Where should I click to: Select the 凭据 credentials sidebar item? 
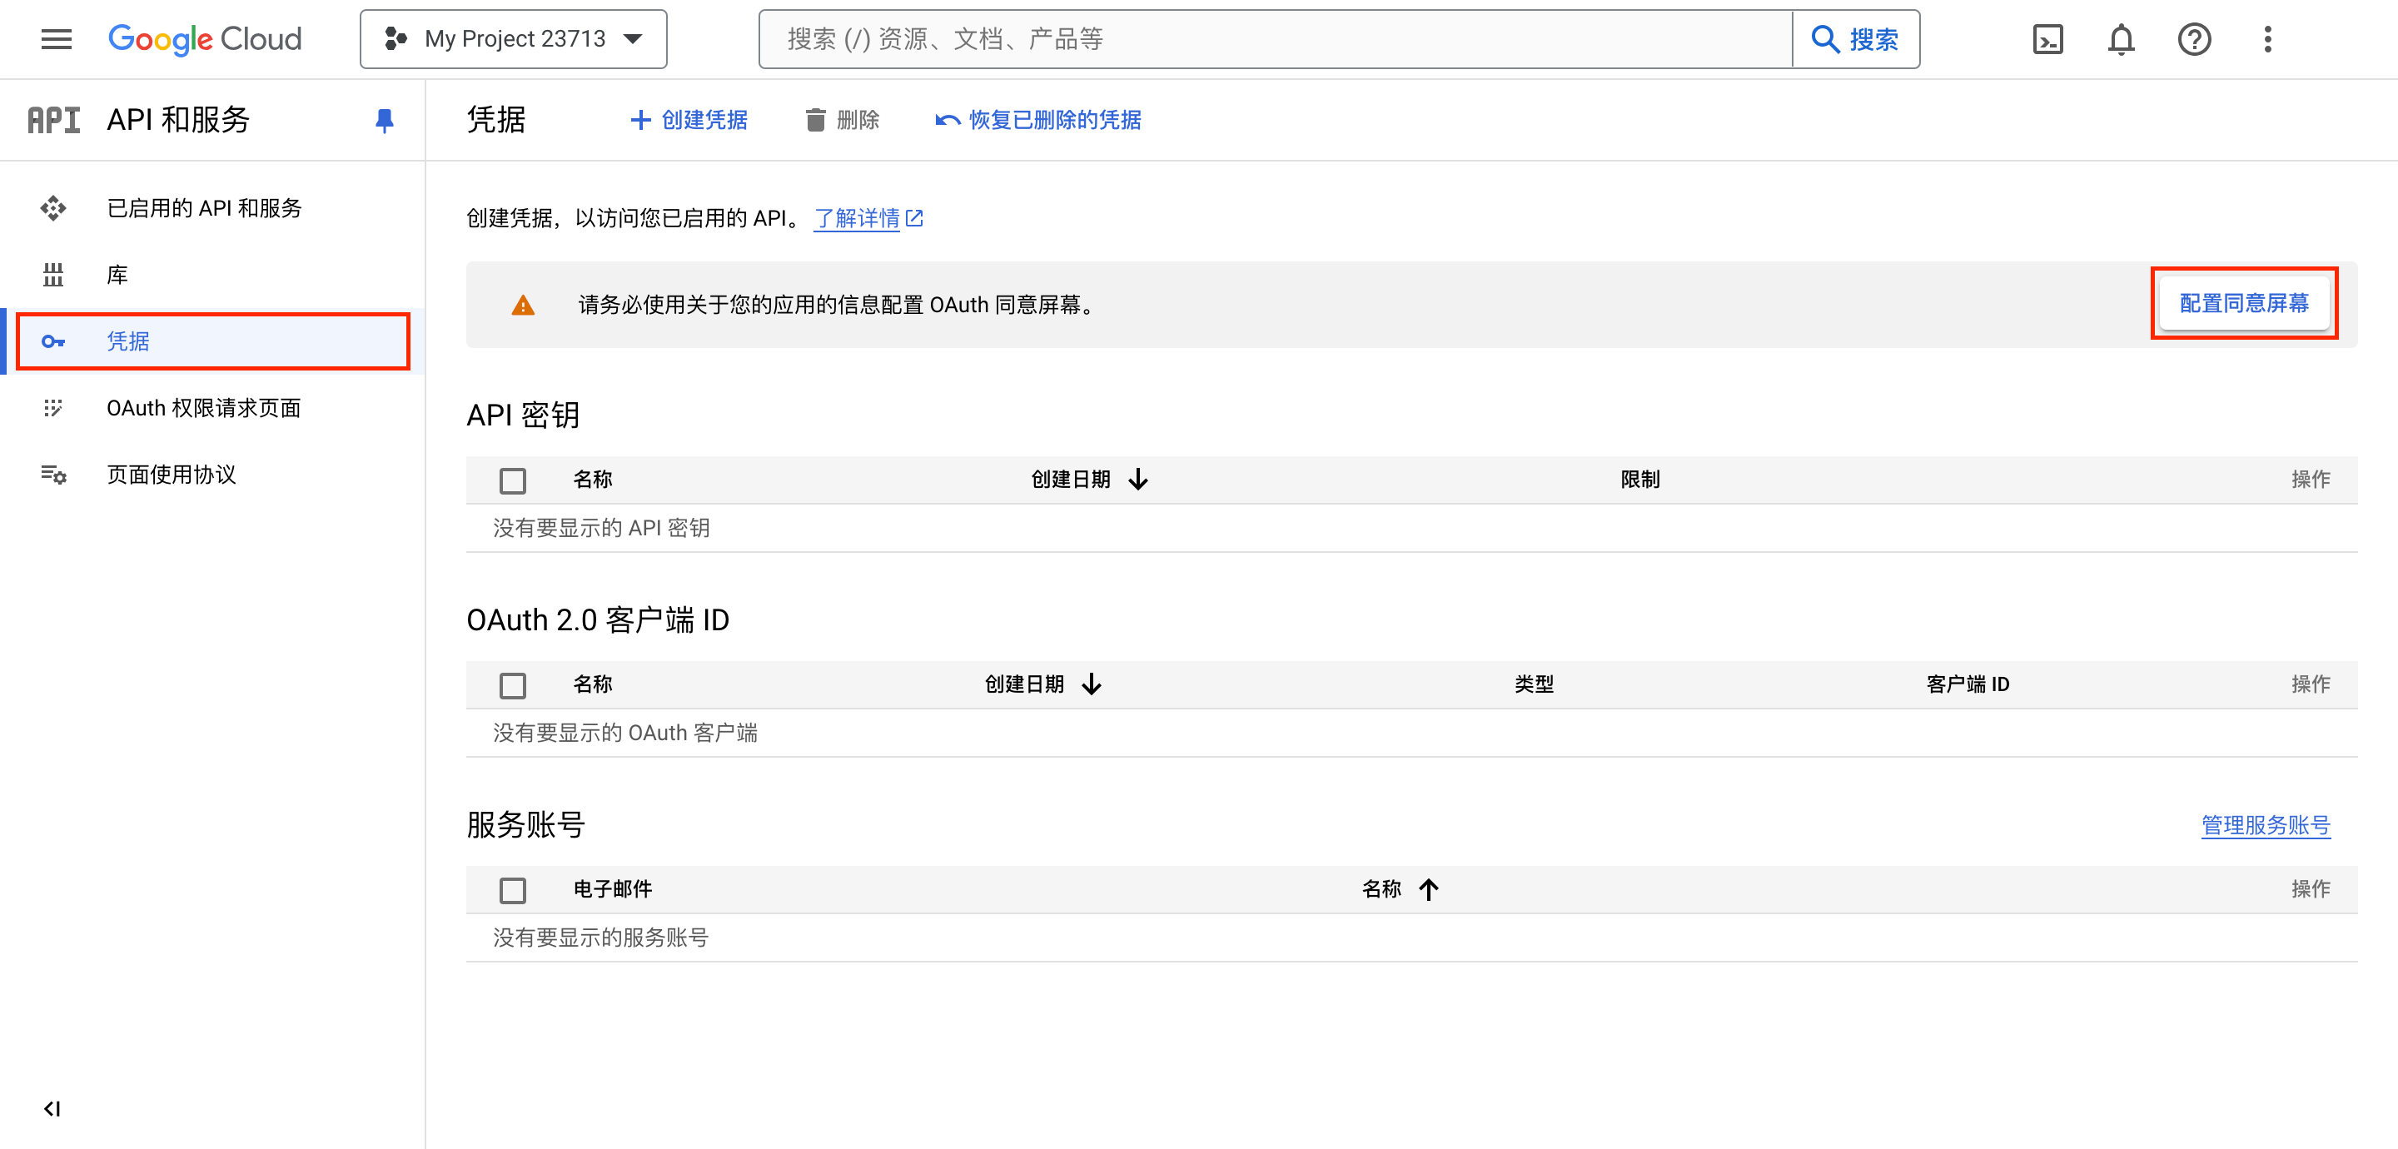213,341
